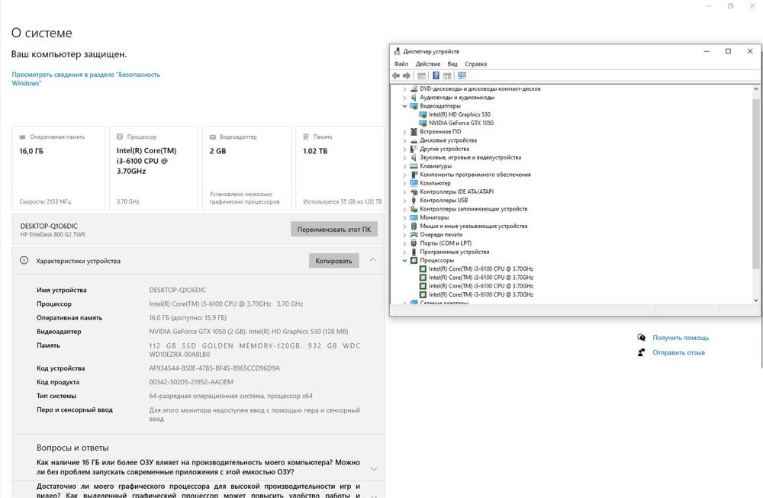Expand Контроллеры запоминающих устройств node
Screen dimensions: 763x498
click(404, 209)
